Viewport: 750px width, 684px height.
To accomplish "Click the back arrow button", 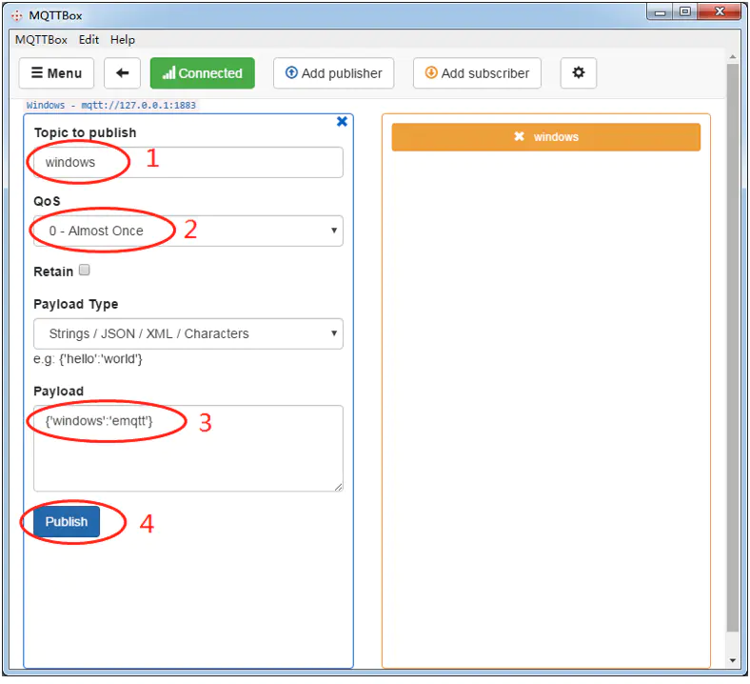I will [122, 73].
